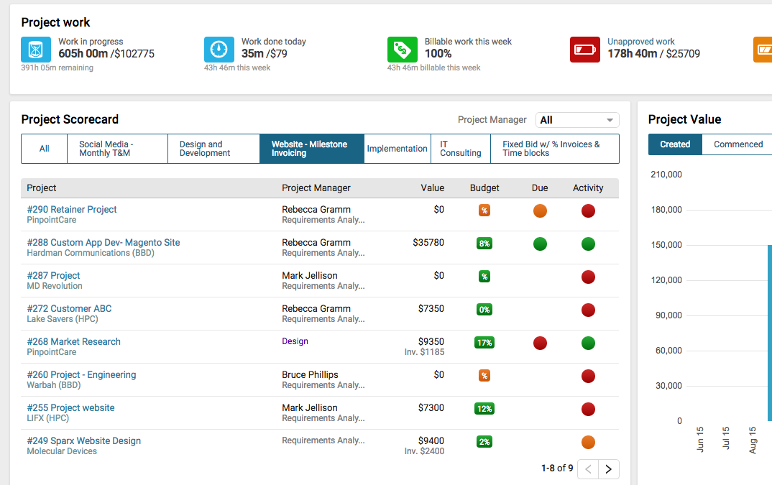Go to the next page of projects
Screen dimensions: 772x485
[608, 468]
